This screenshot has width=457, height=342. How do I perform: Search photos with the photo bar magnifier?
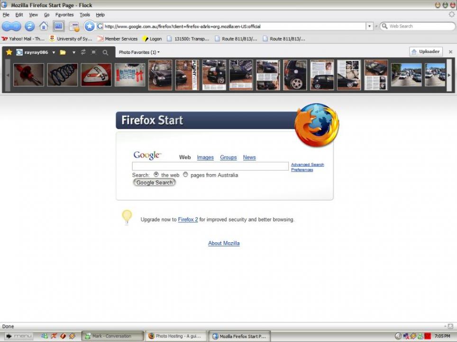click(106, 53)
